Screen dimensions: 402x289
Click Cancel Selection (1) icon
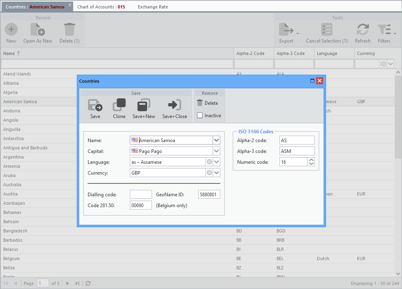click(x=327, y=29)
